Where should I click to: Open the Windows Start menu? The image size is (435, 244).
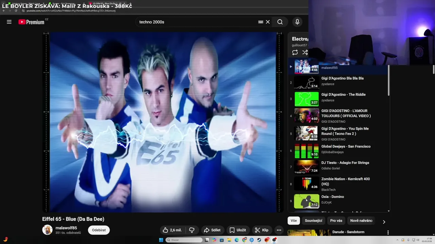(x=161, y=240)
